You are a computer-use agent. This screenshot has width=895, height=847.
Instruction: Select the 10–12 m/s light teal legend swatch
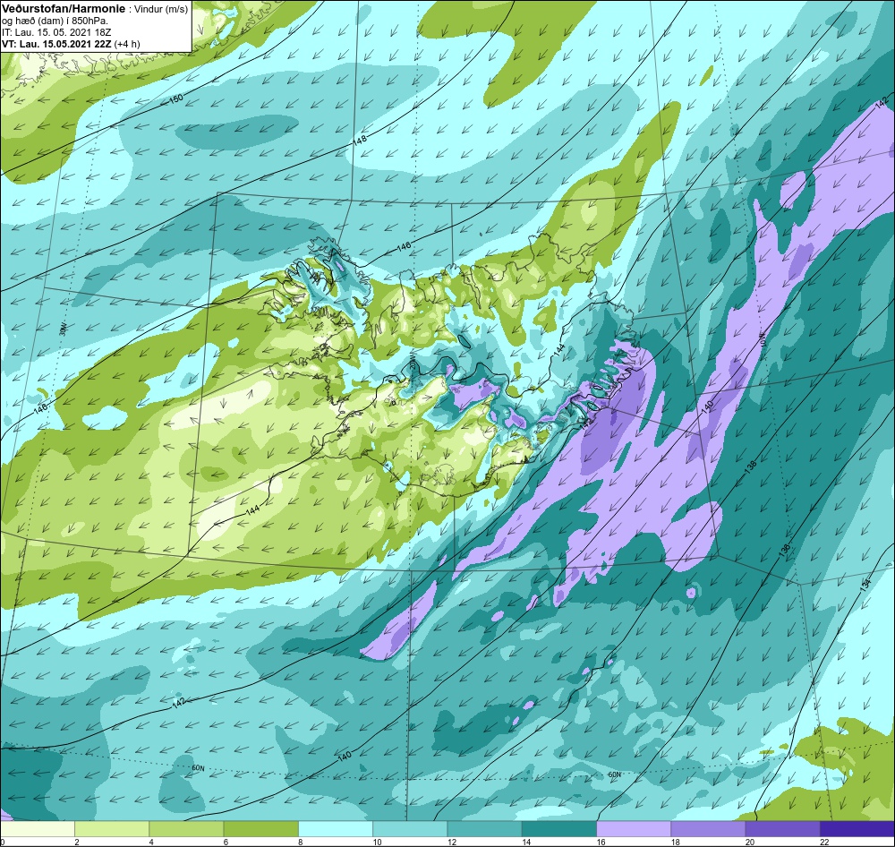coord(410,828)
